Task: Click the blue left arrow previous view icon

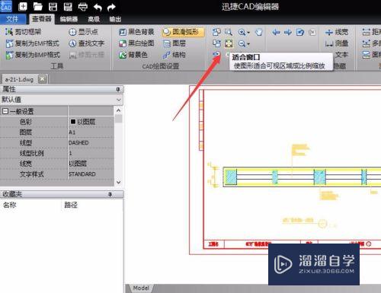Action: [276, 32]
